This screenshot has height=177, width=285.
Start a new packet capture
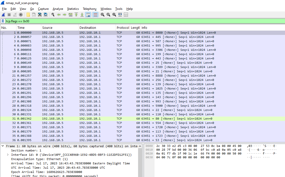pyautogui.click(x=3, y=14)
